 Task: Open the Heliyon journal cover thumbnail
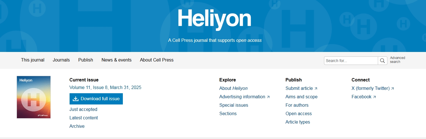tap(34, 97)
